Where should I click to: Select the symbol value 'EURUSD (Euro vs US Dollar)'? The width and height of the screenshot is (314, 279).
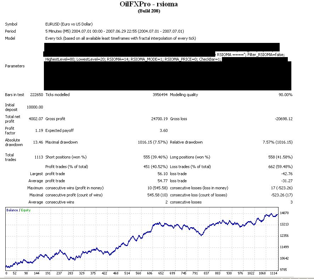pos(69,24)
